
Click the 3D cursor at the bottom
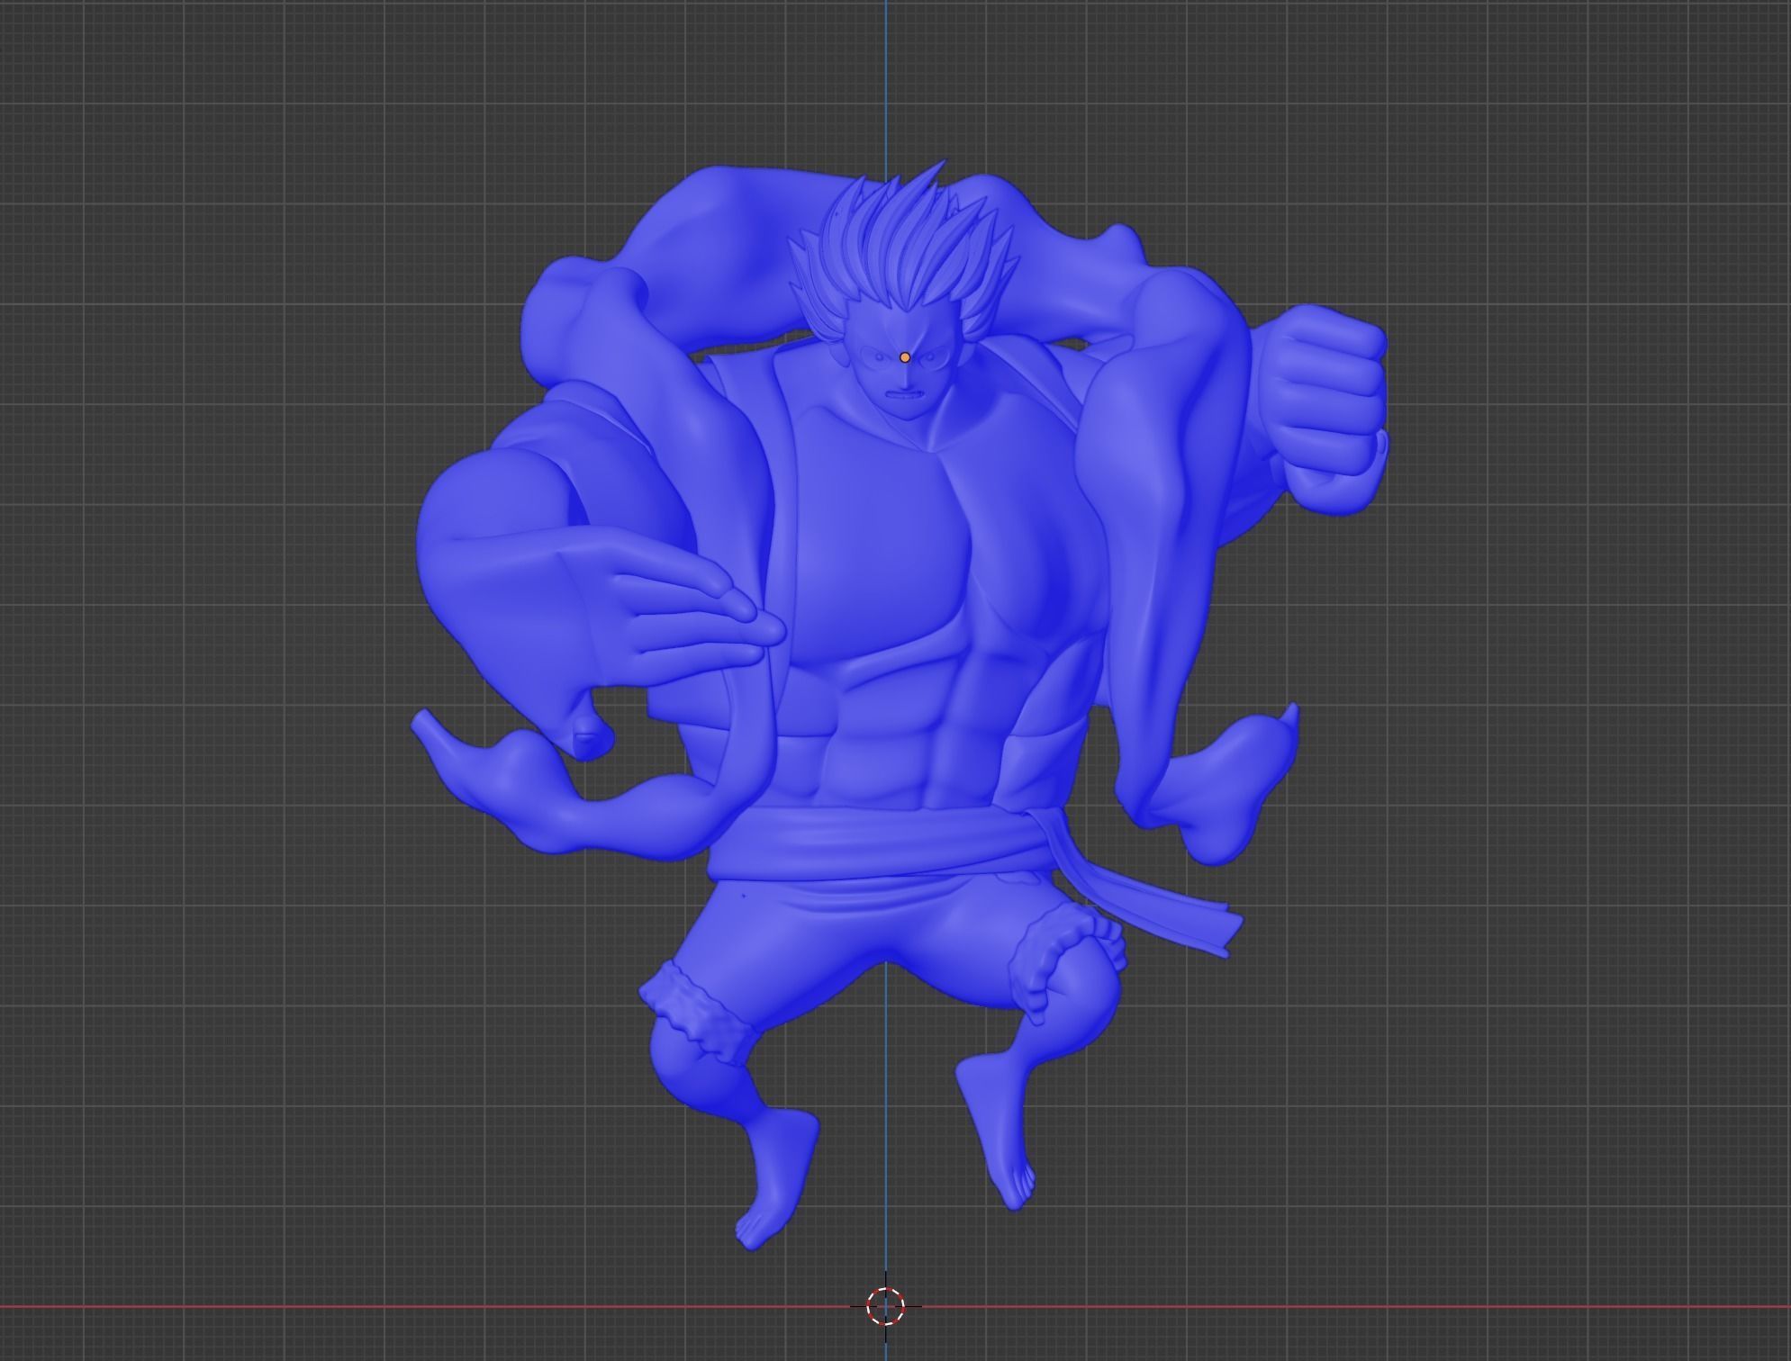[x=885, y=1306]
